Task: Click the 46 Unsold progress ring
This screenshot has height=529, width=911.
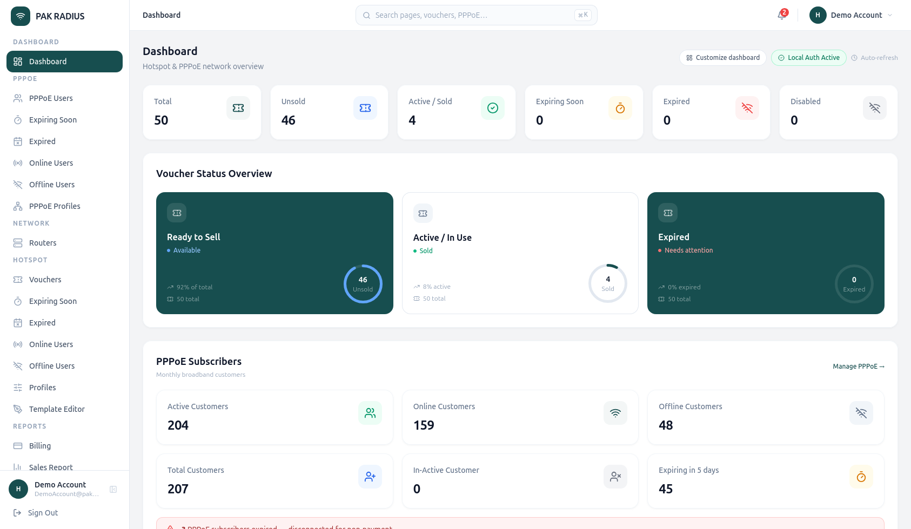Action: tap(363, 284)
